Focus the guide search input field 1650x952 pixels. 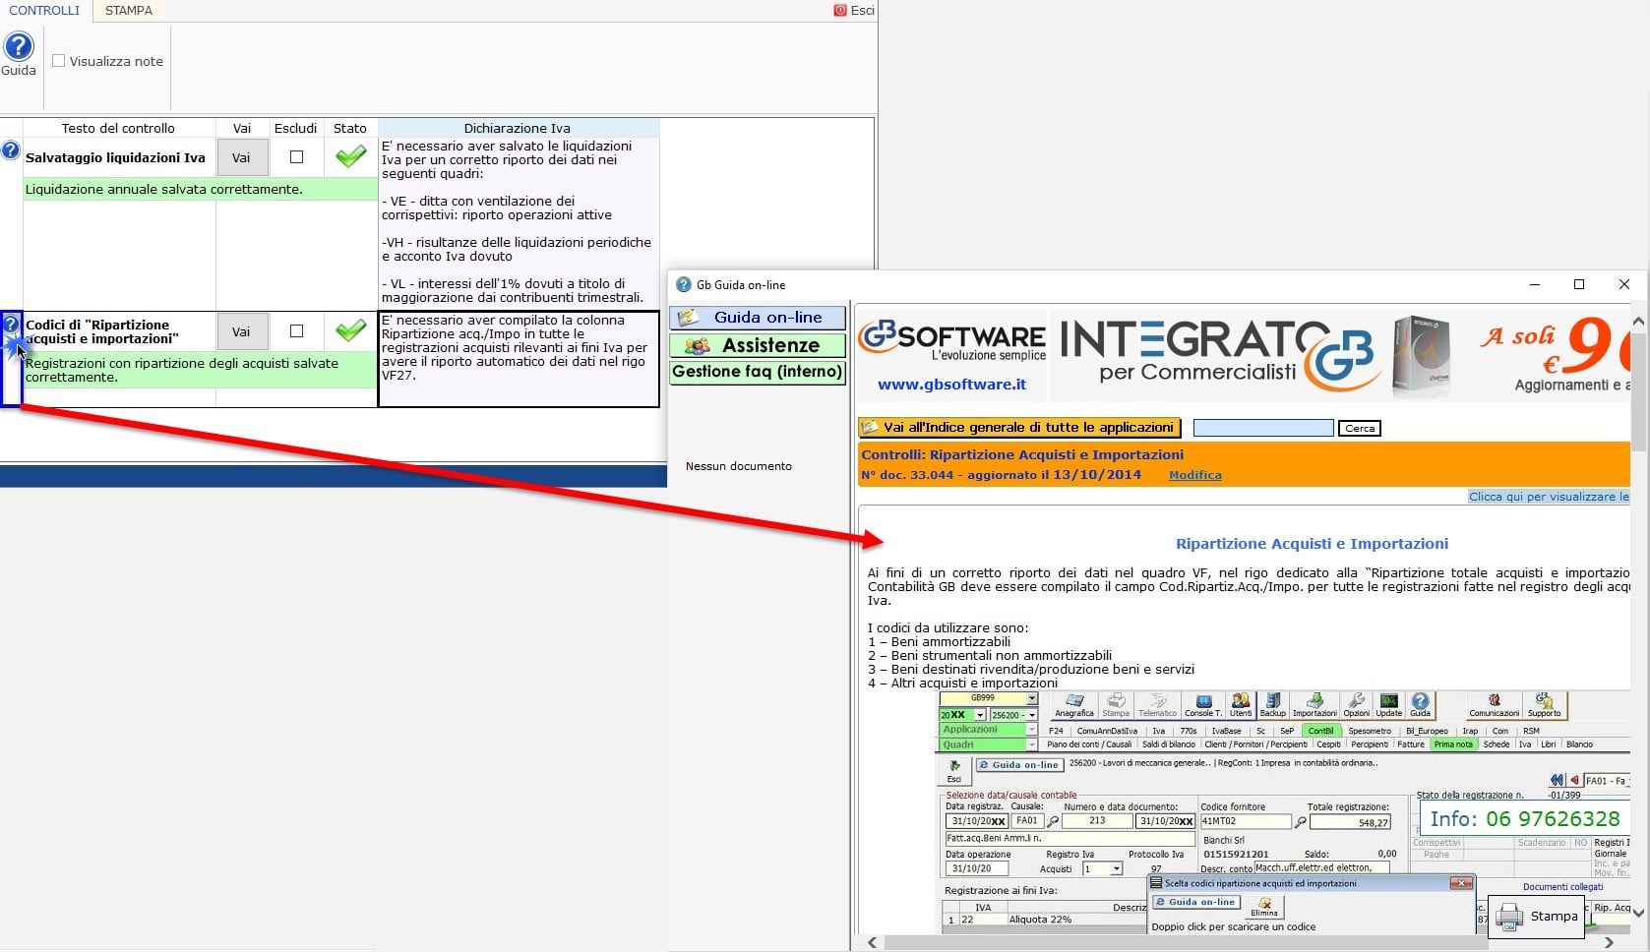1263,429
